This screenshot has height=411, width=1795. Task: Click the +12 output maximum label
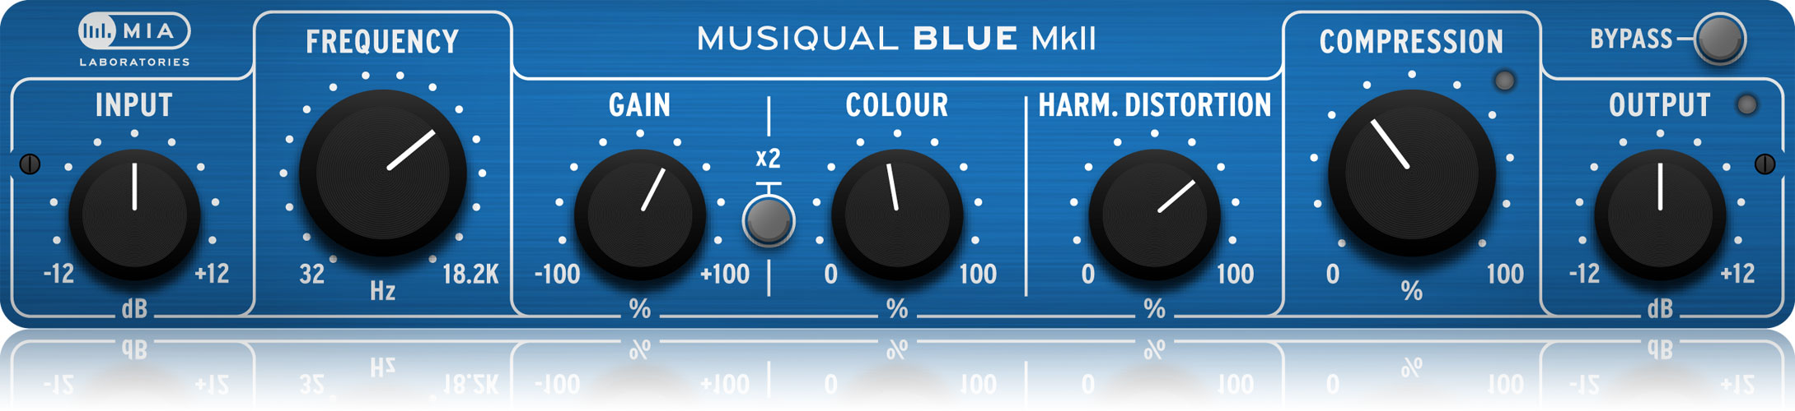click(1737, 274)
